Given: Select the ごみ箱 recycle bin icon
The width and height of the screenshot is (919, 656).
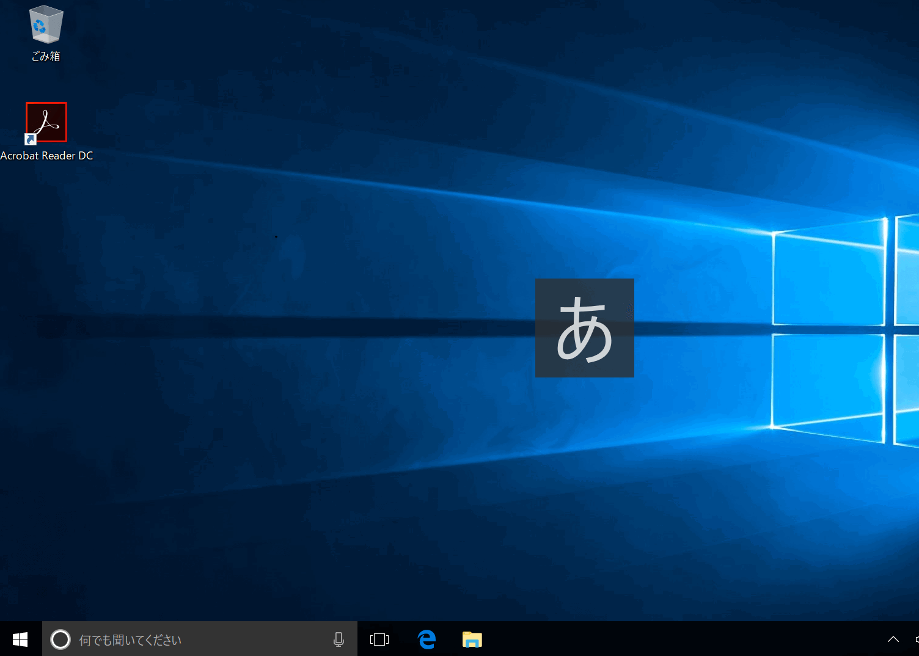Looking at the screenshot, I should [46, 24].
